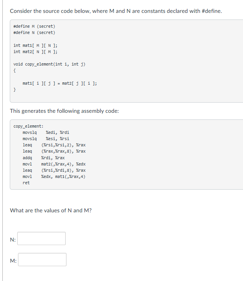This screenshot has height=281, width=243.
Task: Click the 'ret' instruction
Action: (26, 183)
